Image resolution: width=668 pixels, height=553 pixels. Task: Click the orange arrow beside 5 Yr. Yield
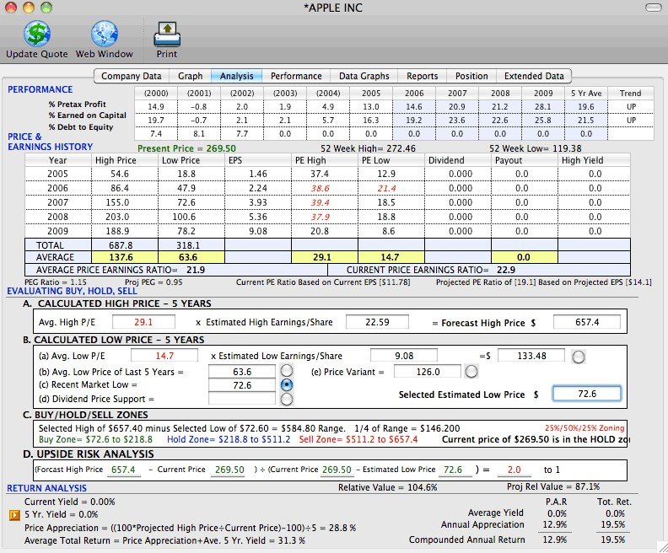14,515
